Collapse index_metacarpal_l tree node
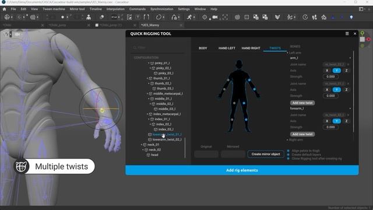Image resolution: width=373 pixels, height=210 pixels. click(x=147, y=114)
